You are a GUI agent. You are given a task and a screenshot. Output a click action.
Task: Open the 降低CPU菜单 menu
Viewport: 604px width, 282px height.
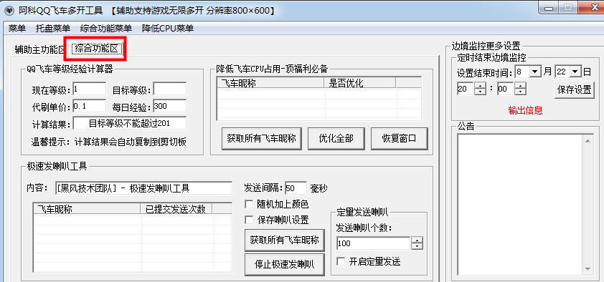(168, 28)
